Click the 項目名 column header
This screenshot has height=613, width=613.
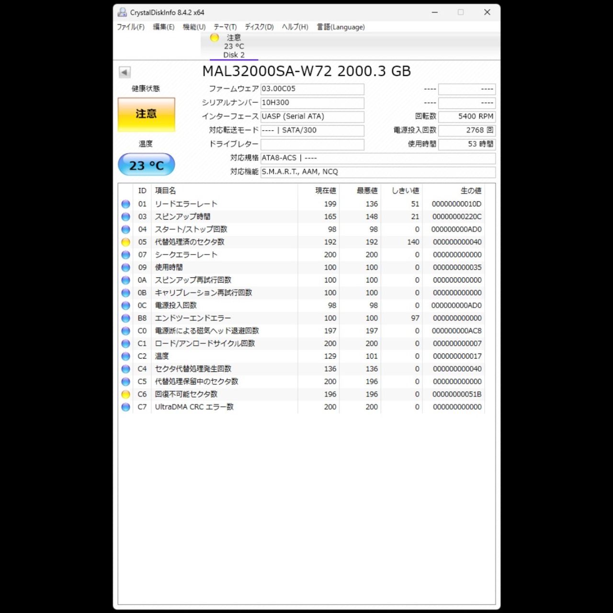tap(165, 191)
